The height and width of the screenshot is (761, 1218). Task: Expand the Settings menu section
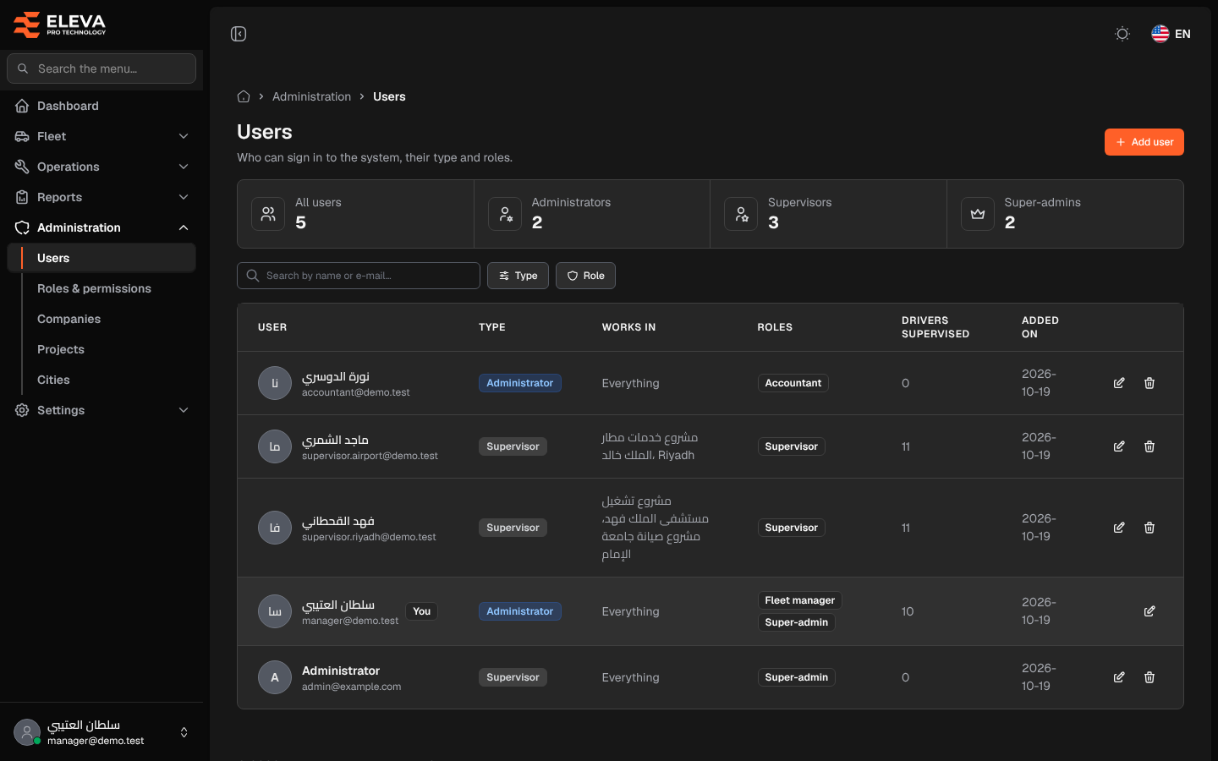[x=101, y=410]
